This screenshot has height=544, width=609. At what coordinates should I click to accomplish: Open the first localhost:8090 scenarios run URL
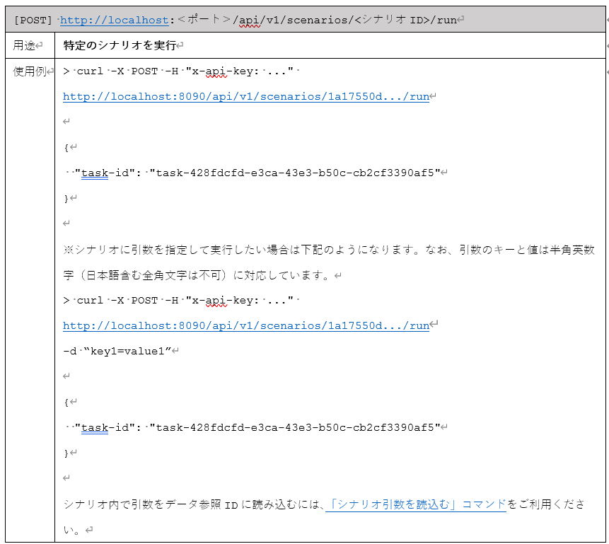click(x=246, y=96)
